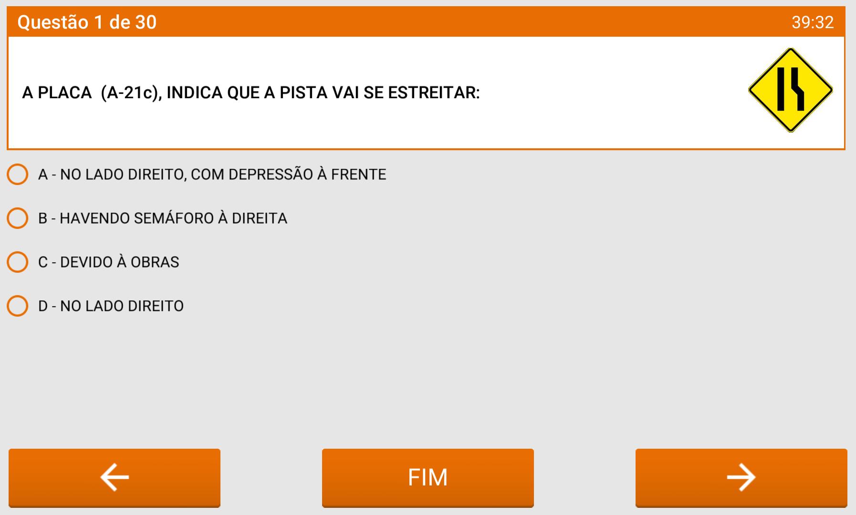Select radio button for option B
This screenshot has height=515, width=856.
pos(17,218)
